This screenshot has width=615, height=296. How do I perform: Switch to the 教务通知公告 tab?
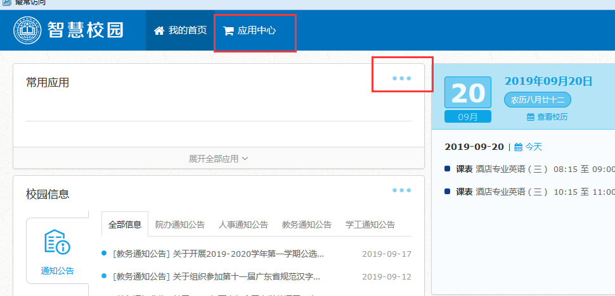click(x=307, y=225)
